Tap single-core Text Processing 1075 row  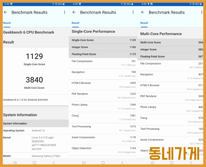(x=103, y=128)
